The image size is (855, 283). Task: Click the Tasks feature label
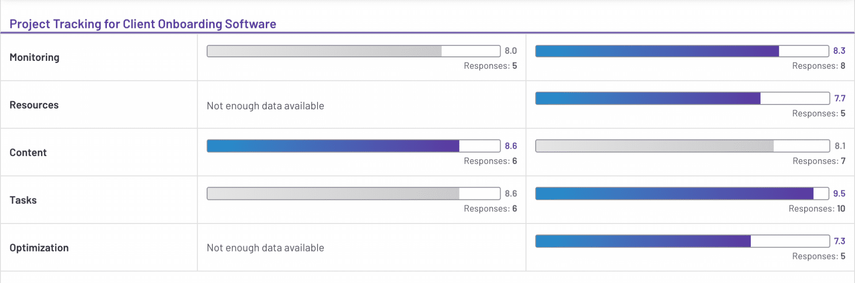(x=23, y=200)
